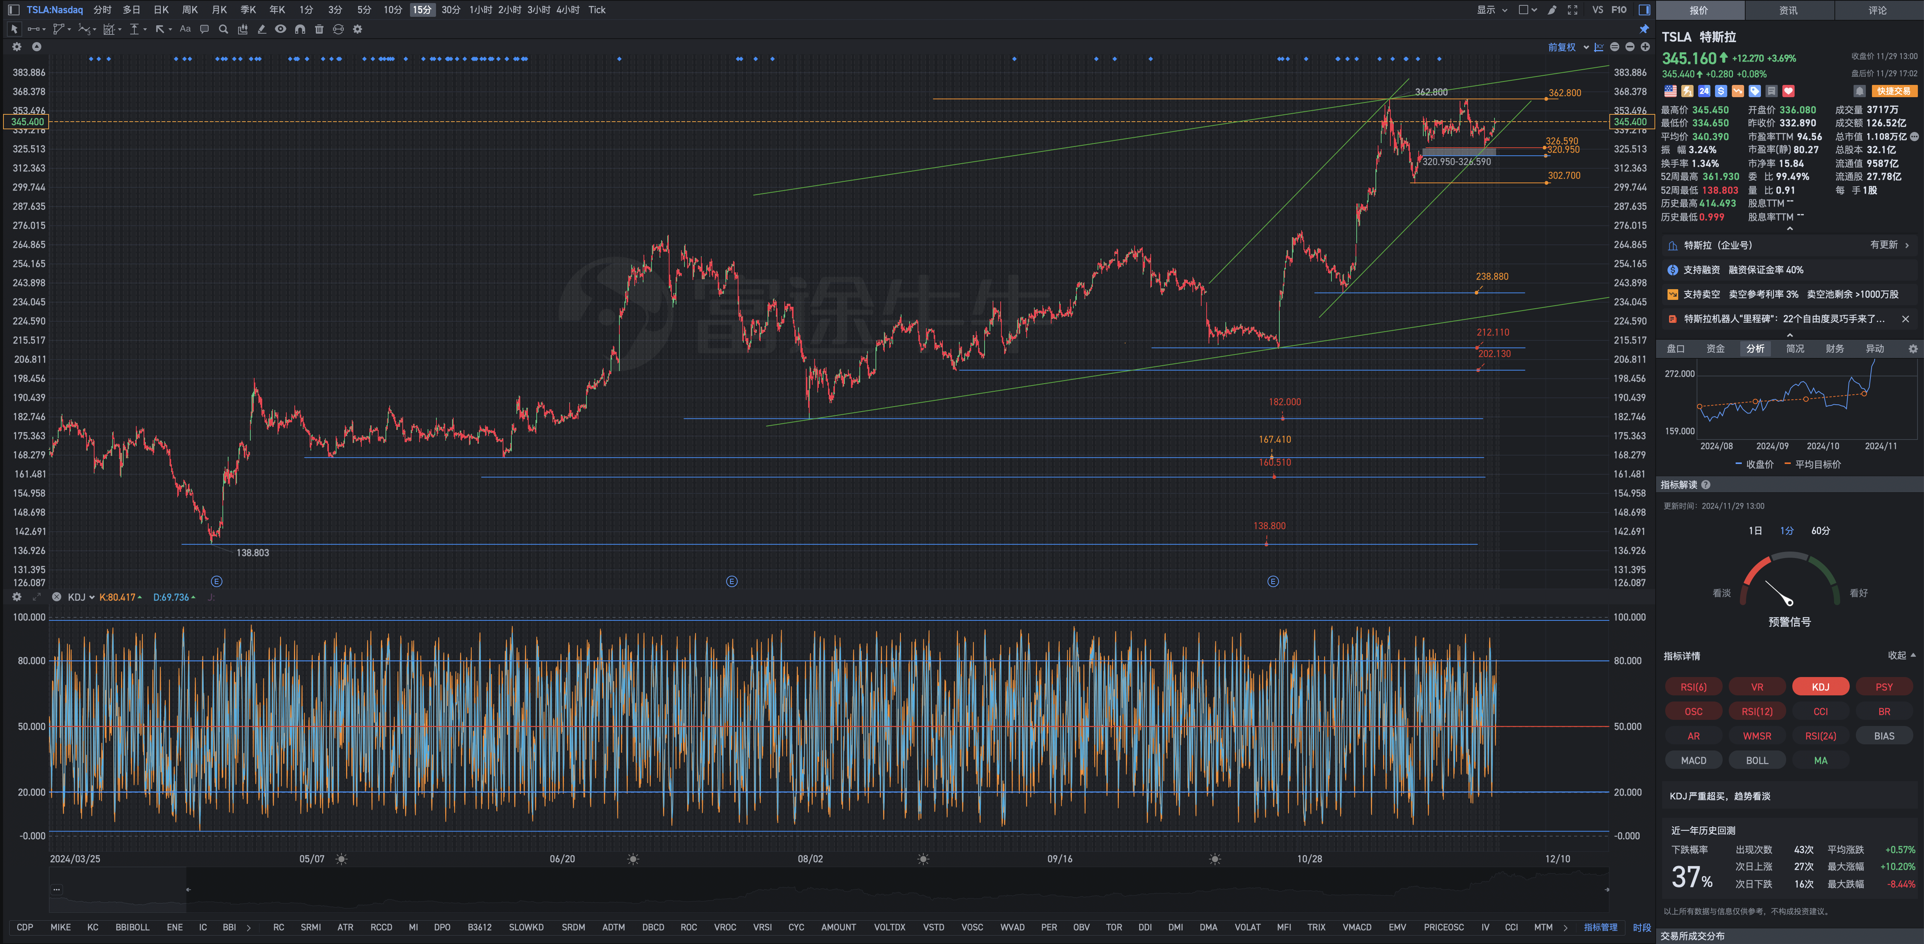The width and height of the screenshot is (1924, 944).
Task: Activate the Aa text label tool
Action: pyautogui.click(x=185, y=29)
